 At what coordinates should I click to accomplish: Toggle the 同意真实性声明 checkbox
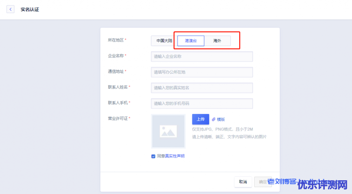click(x=153, y=156)
